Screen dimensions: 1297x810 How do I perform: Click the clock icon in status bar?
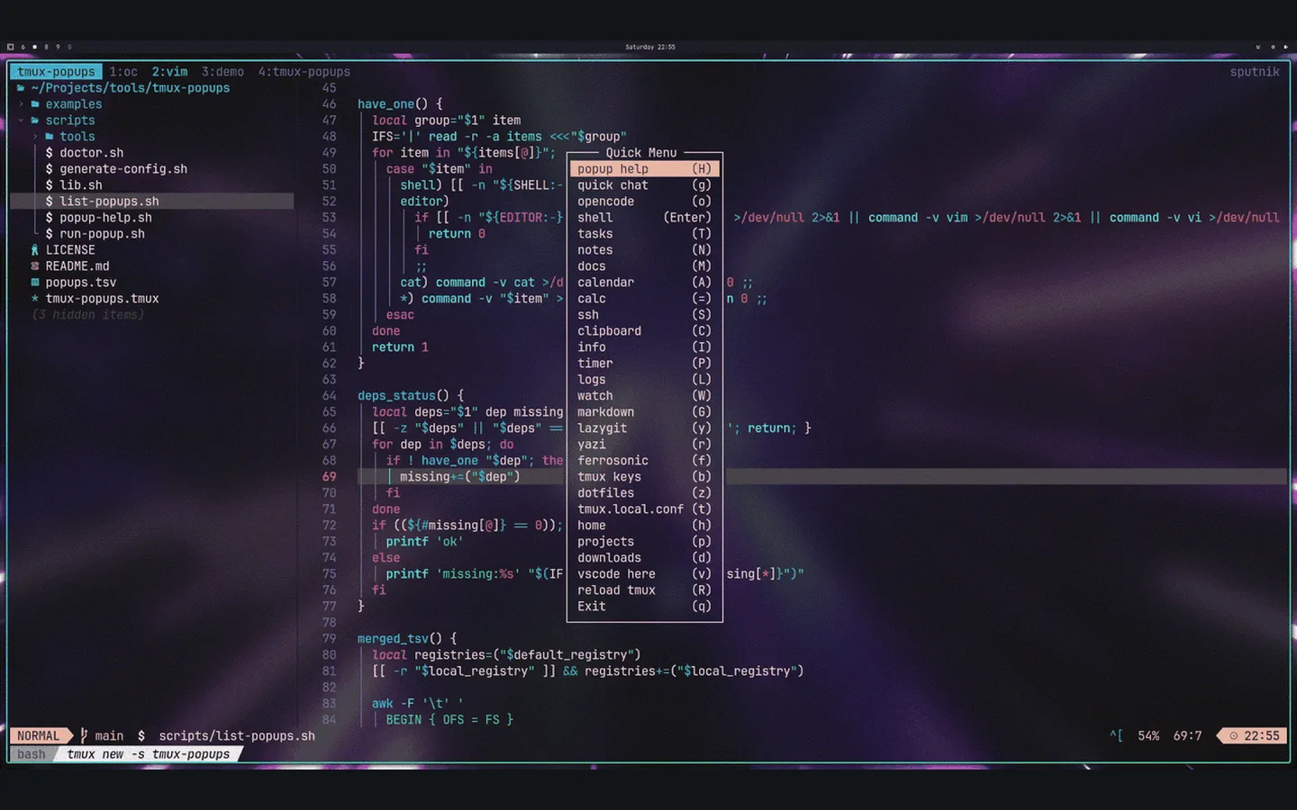coord(1233,736)
